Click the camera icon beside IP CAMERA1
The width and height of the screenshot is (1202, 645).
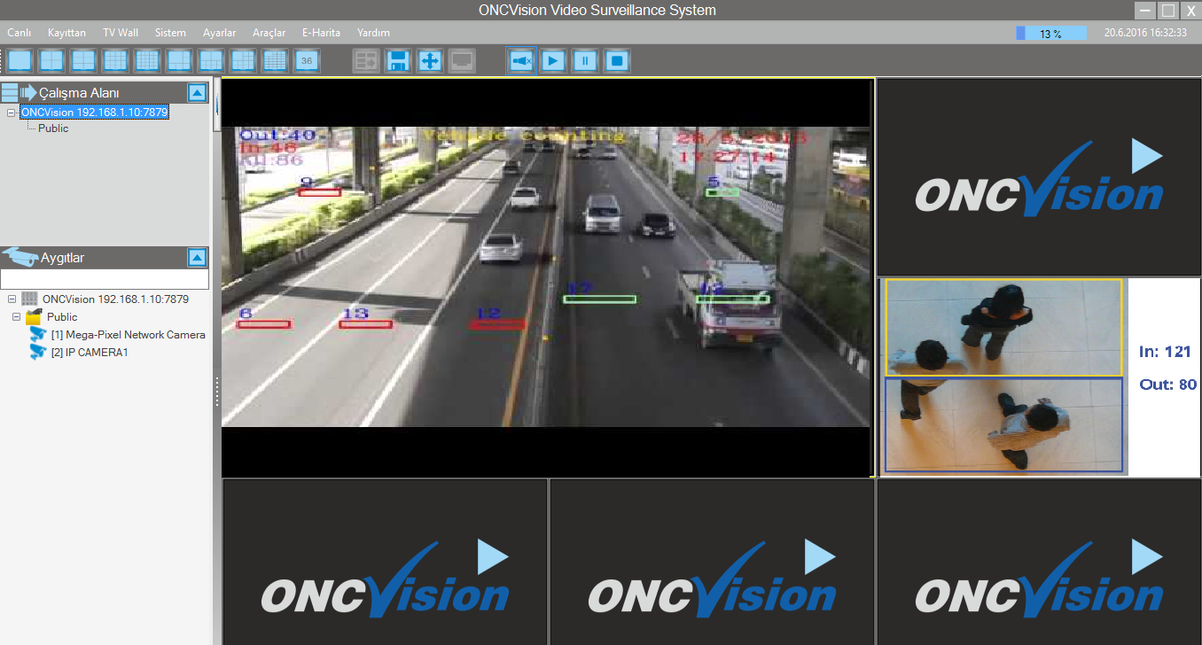click(37, 353)
